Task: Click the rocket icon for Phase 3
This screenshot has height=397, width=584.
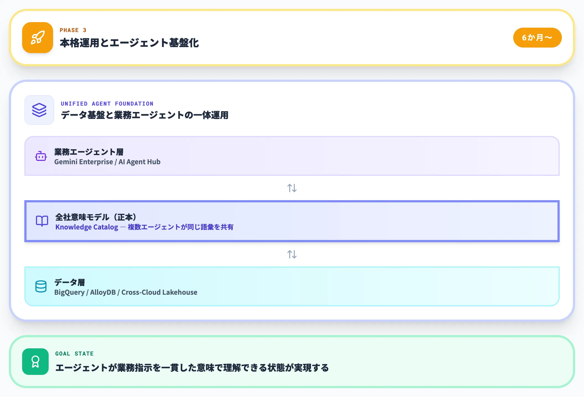Action: [38, 38]
